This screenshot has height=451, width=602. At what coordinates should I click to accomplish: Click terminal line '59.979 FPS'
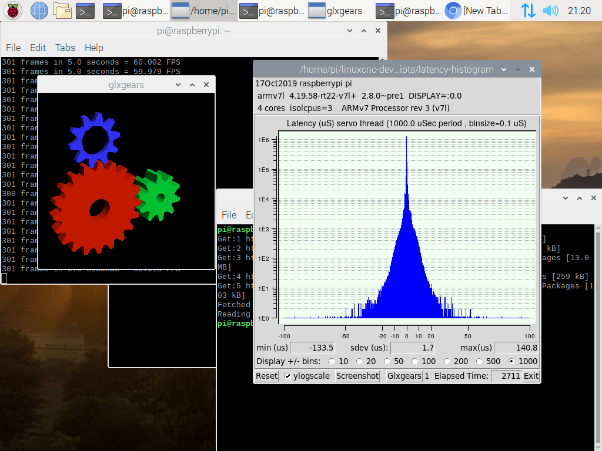point(156,72)
